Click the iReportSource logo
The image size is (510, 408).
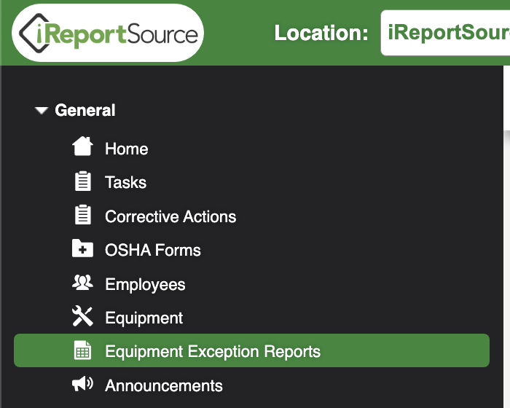click(x=108, y=33)
